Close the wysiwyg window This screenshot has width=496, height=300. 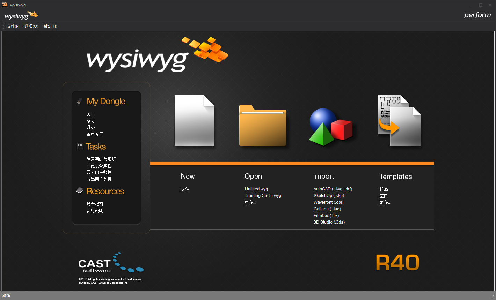490,5
